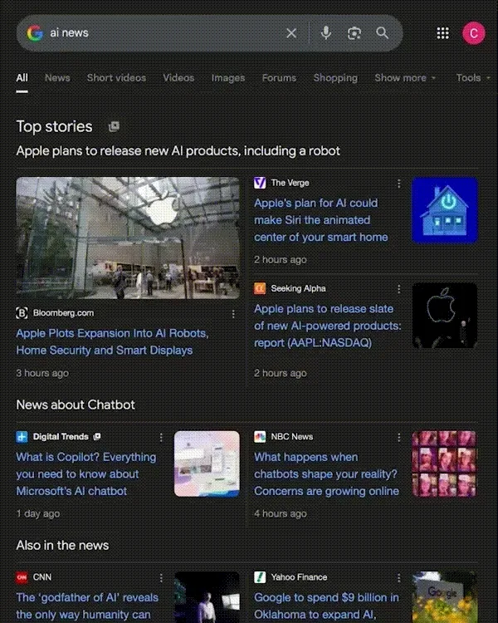Viewport: 498px width, 623px height.
Task: Click the magnifying glass search icon
Action: (x=382, y=33)
